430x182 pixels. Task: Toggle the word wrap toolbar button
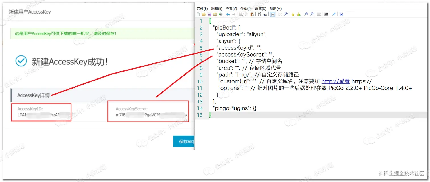tap(272, 14)
